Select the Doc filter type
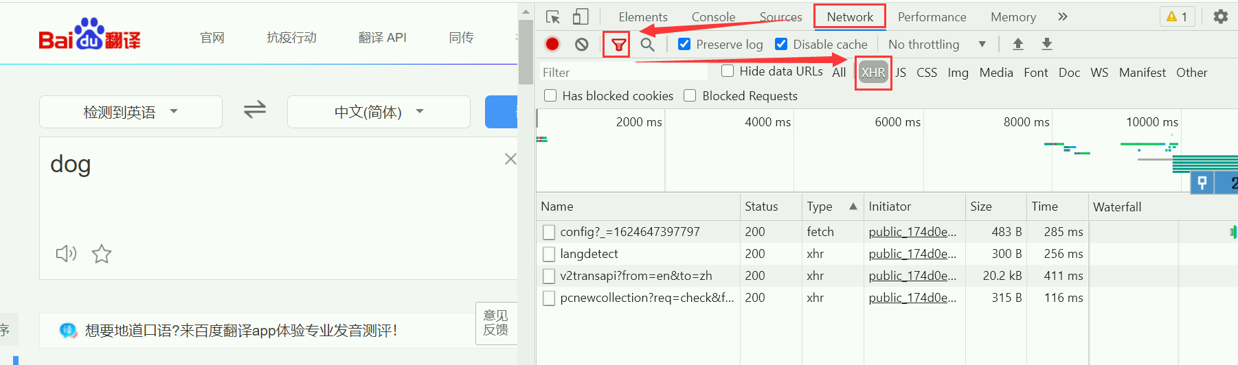 tap(1069, 73)
